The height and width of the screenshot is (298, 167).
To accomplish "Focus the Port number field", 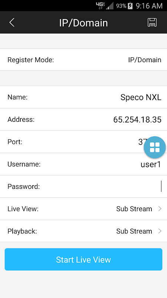I will [83, 142].
